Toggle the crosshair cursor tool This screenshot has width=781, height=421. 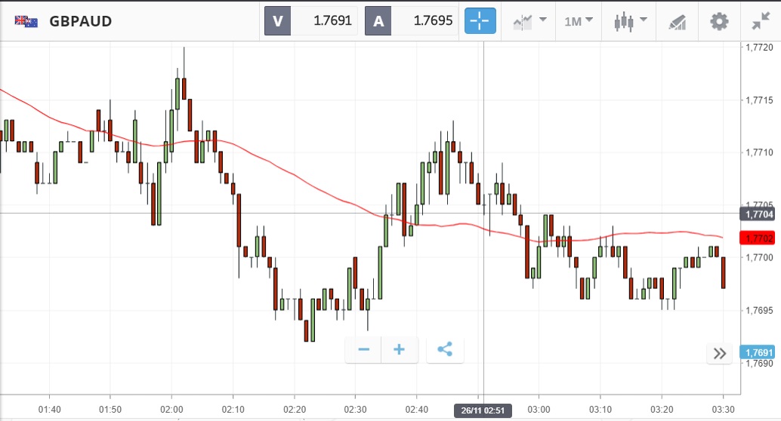(480, 21)
